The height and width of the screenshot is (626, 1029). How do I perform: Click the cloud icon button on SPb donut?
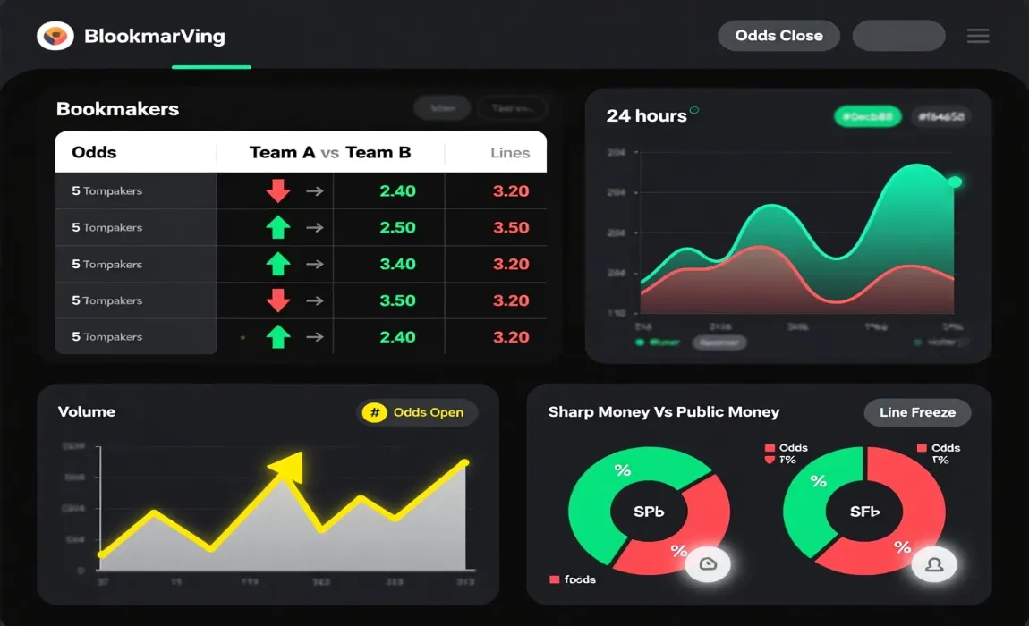[x=708, y=563]
